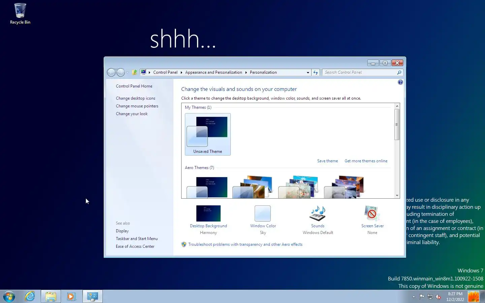Click the themes list scroll-down arrow
485x303 pixels.
pos(397,196)
